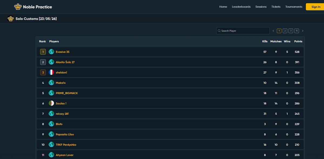Click globe icon next to Blofo
The image size is (324, 159).
tap(51, 124)
